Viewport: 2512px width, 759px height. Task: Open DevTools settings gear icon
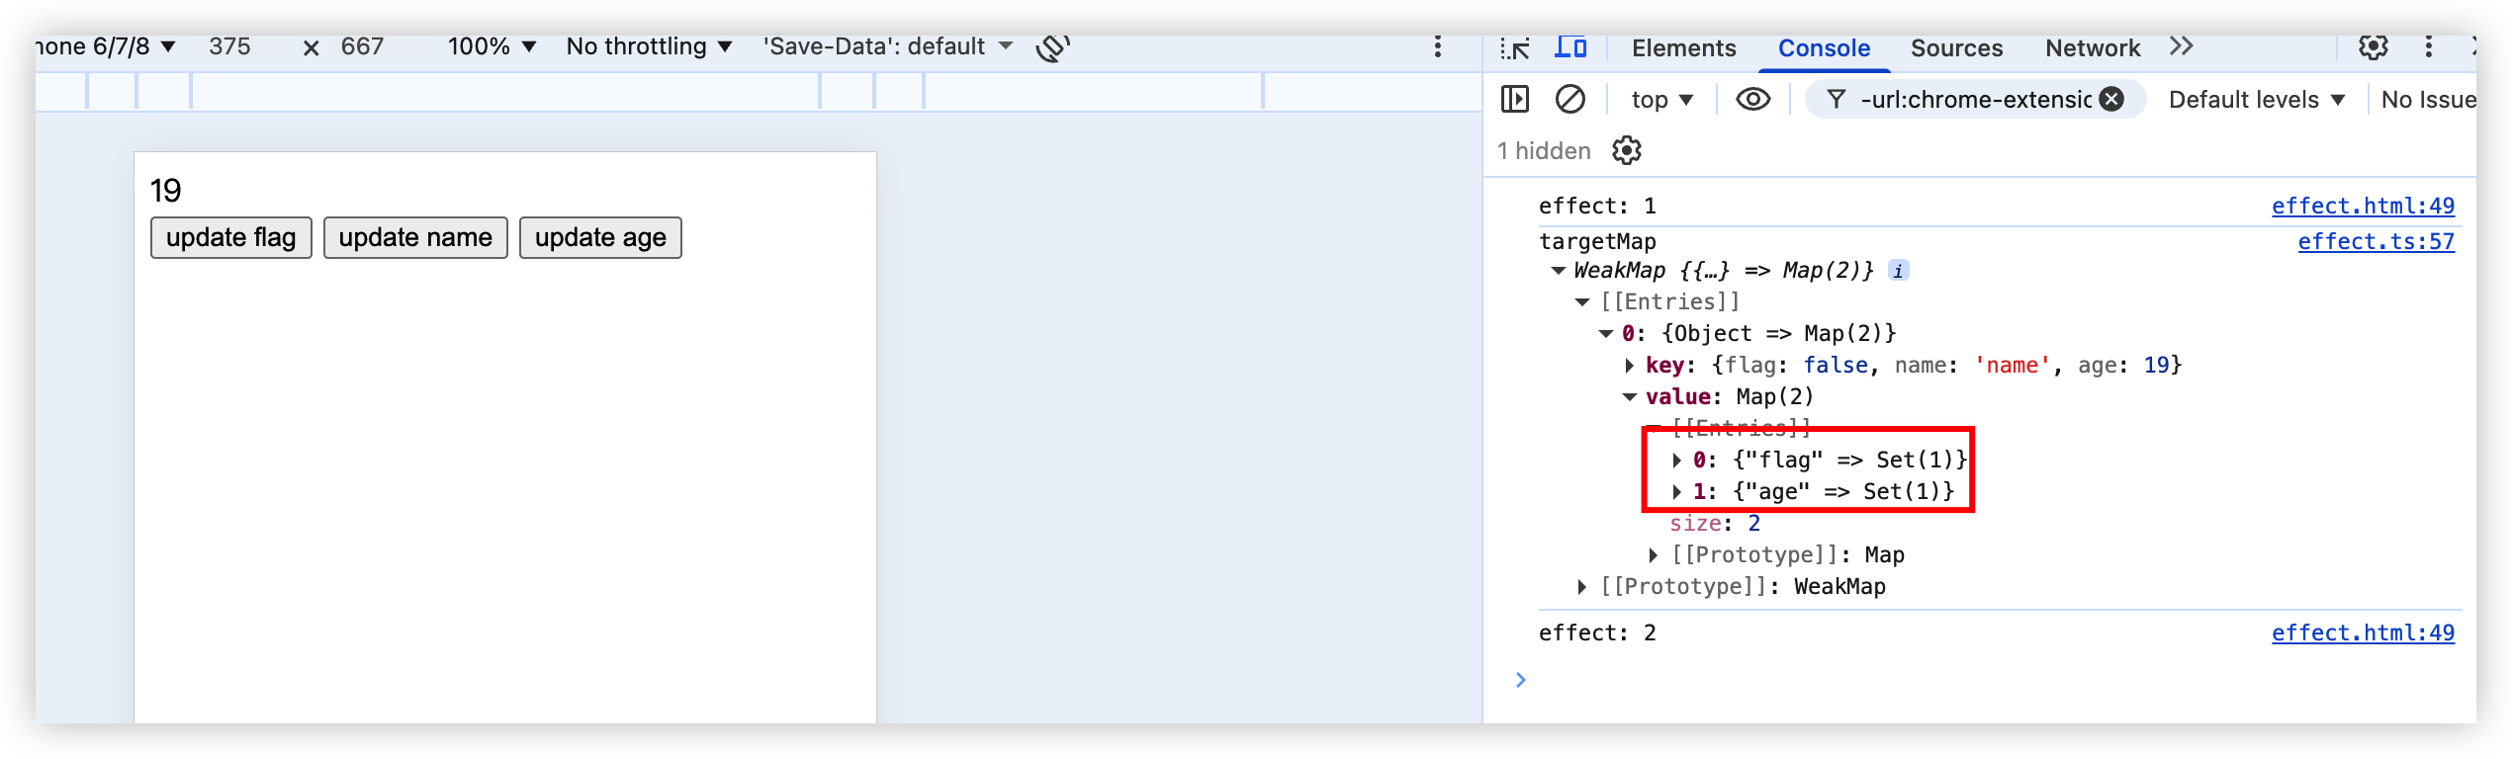tap(2373, 47)
